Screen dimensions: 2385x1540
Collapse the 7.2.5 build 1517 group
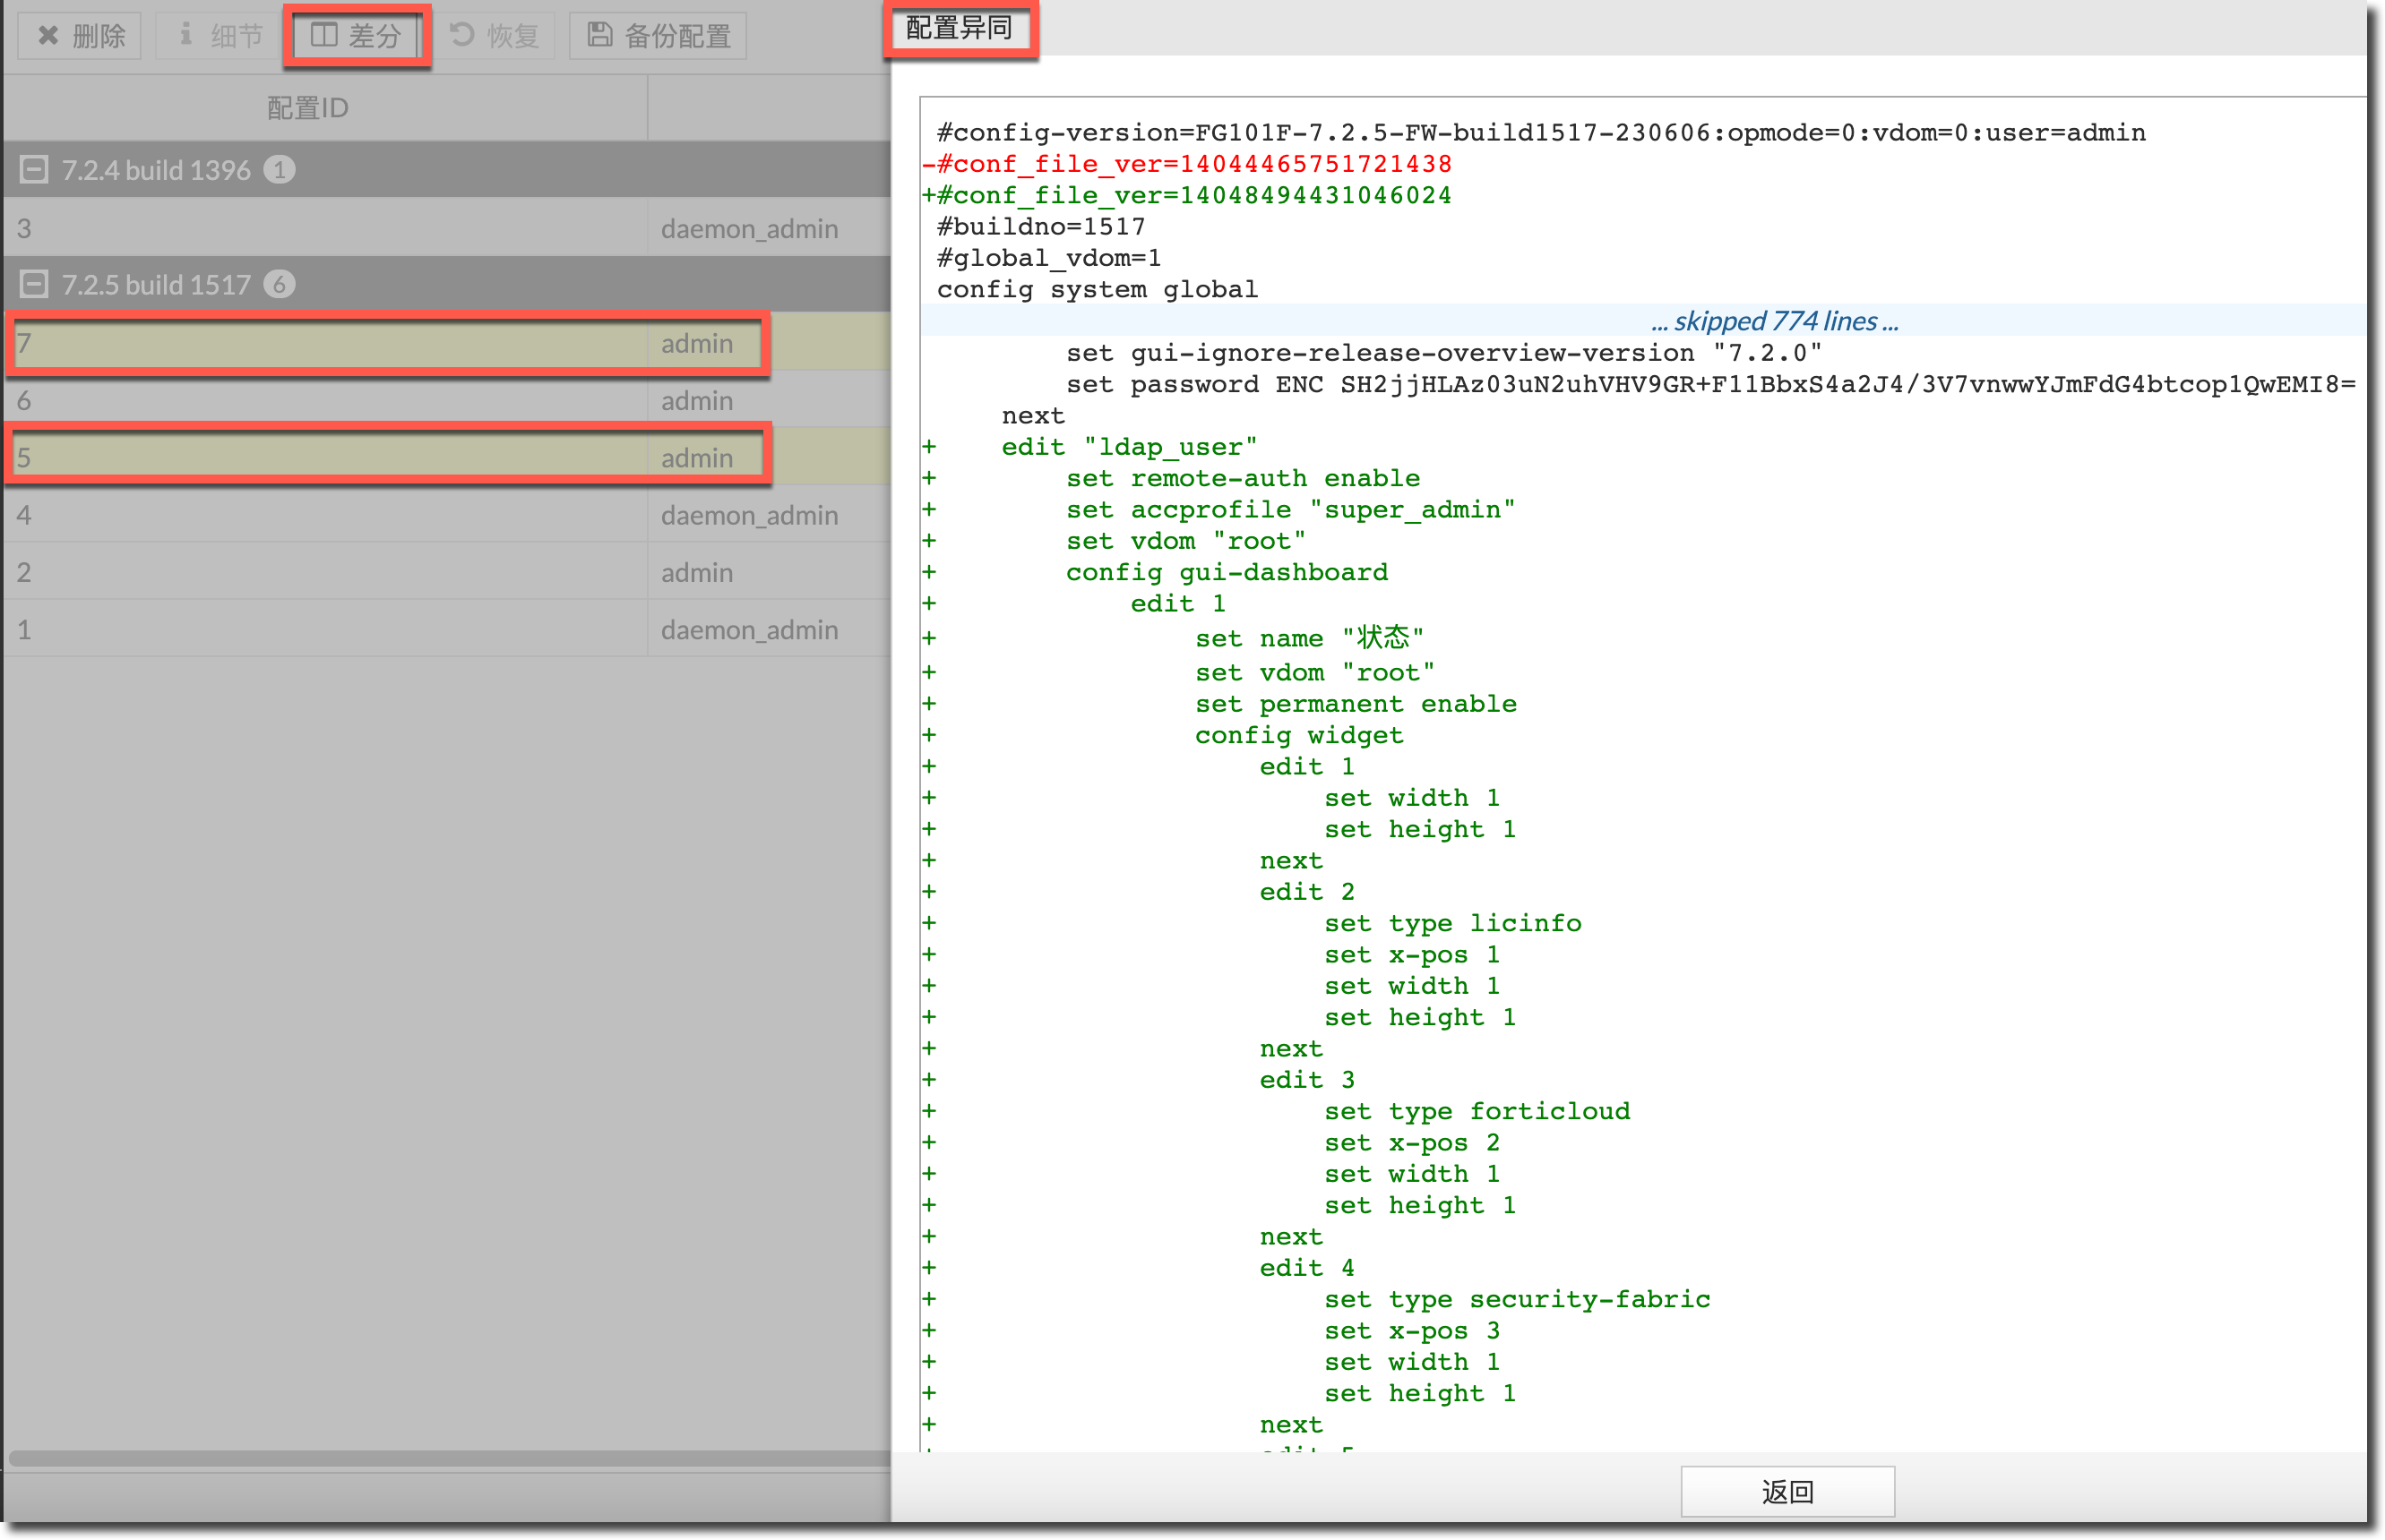pos(34,285)
